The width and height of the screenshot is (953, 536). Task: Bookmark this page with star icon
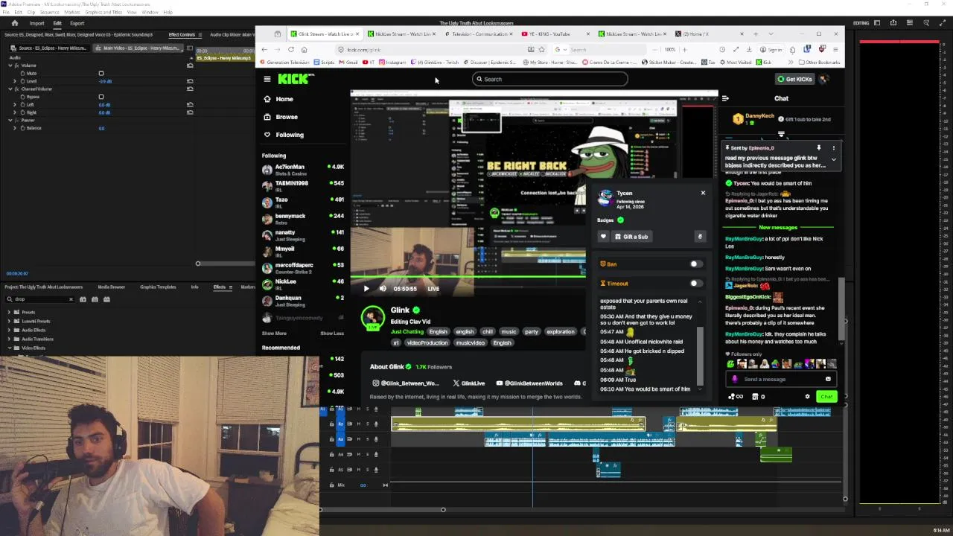542,50
